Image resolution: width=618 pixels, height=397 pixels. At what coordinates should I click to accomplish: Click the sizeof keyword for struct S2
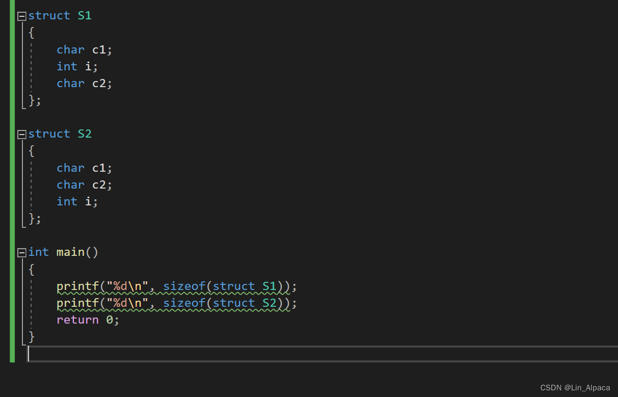184,303
